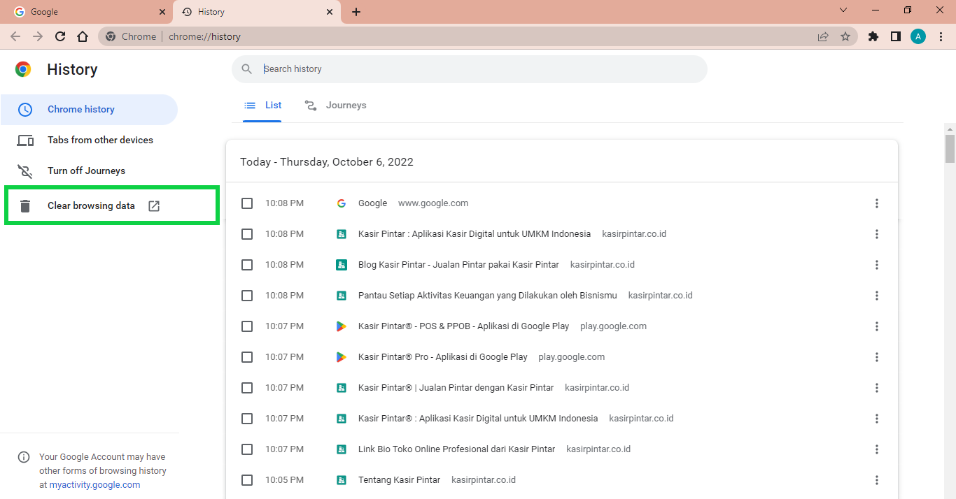This screenshot has width=956, height=499.
Task: Click the scrollbar up arrow
Action: (x=950, y=129)
